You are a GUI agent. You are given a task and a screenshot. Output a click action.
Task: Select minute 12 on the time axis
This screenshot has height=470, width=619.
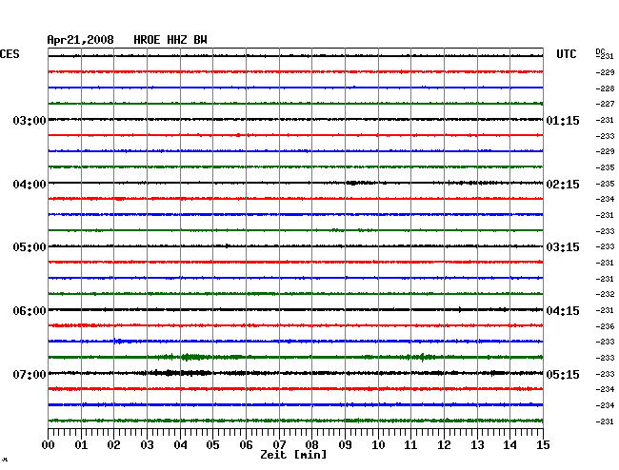444,444
